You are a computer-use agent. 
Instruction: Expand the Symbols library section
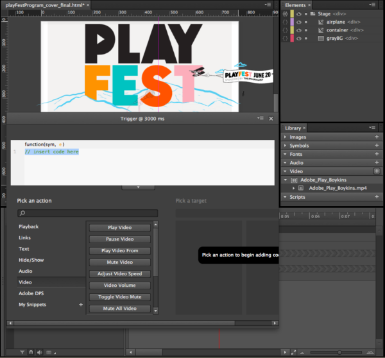click(285, 146)
